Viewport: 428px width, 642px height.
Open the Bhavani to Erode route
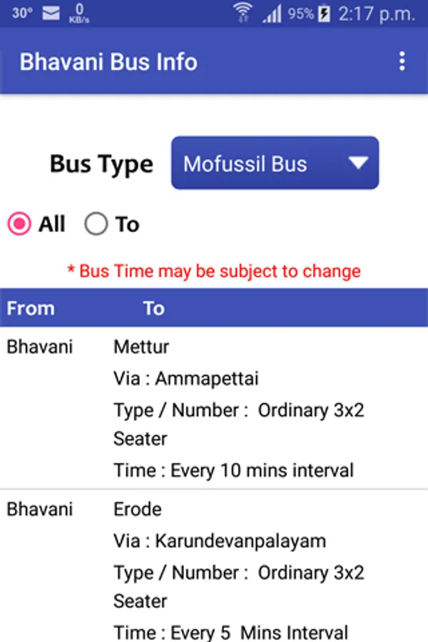(214, 569)
